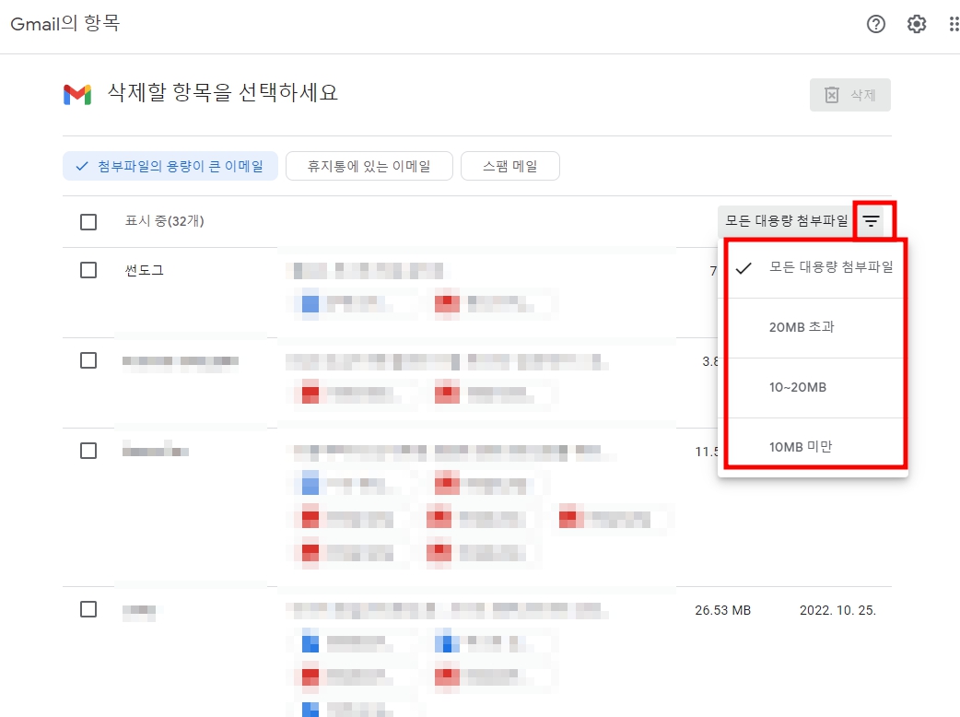The height and width of the screenshot is (717, 960).
Task: Select the 10~20MB filter option
Action: pos(811,387)
